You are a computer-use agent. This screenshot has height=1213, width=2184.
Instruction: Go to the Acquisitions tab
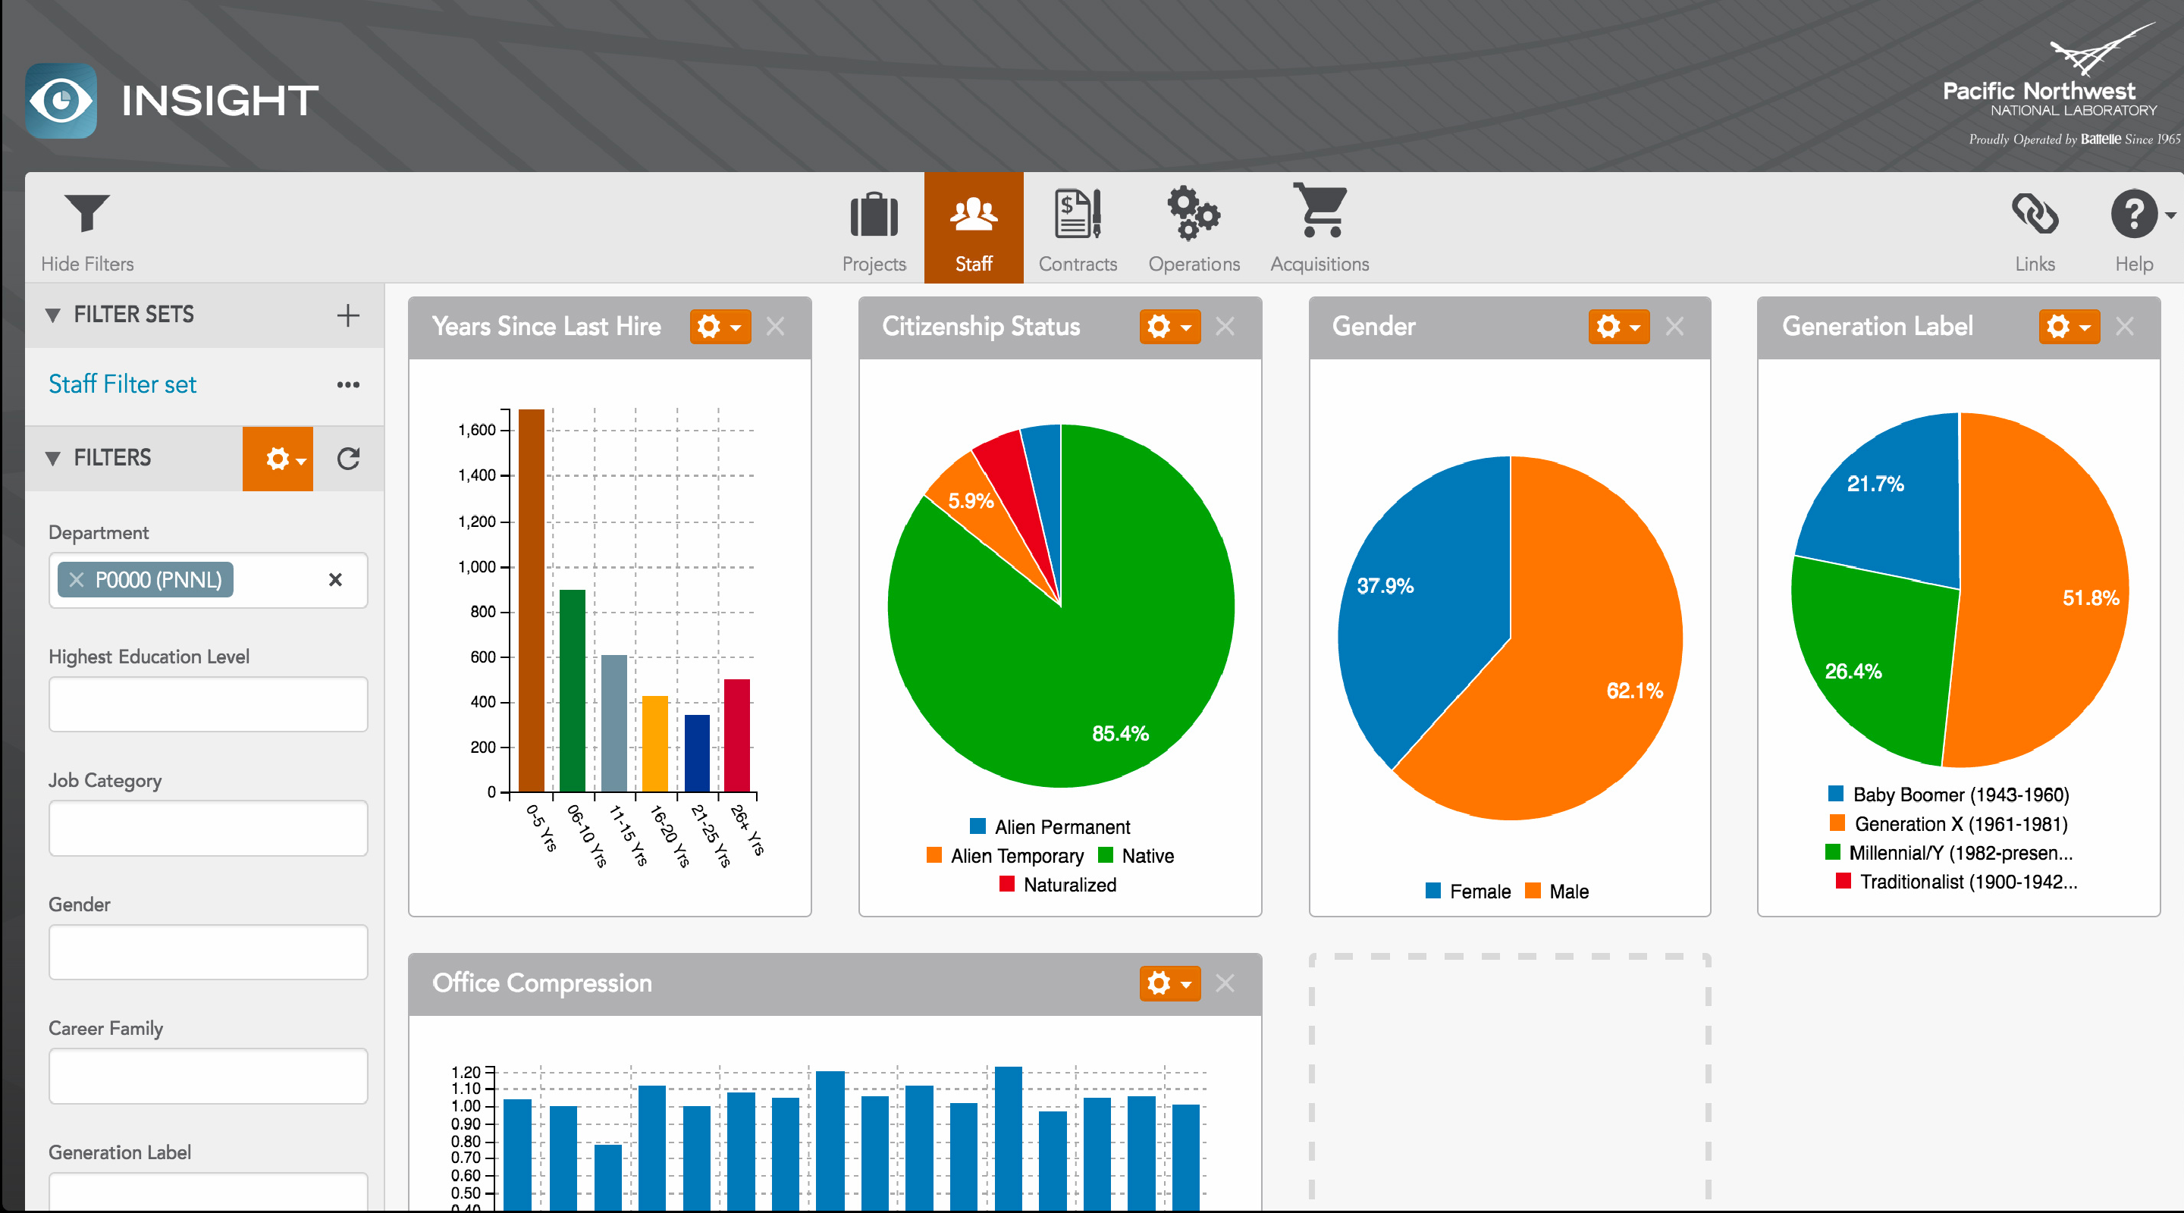click(x=1319, y=229)
